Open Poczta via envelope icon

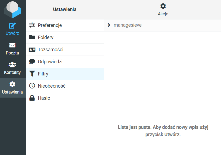point(12,45)
